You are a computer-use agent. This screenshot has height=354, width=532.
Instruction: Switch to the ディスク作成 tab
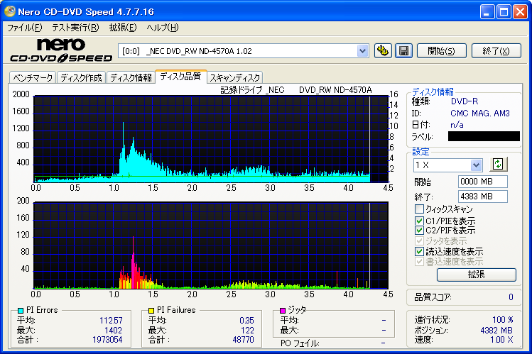pos(82,77)
